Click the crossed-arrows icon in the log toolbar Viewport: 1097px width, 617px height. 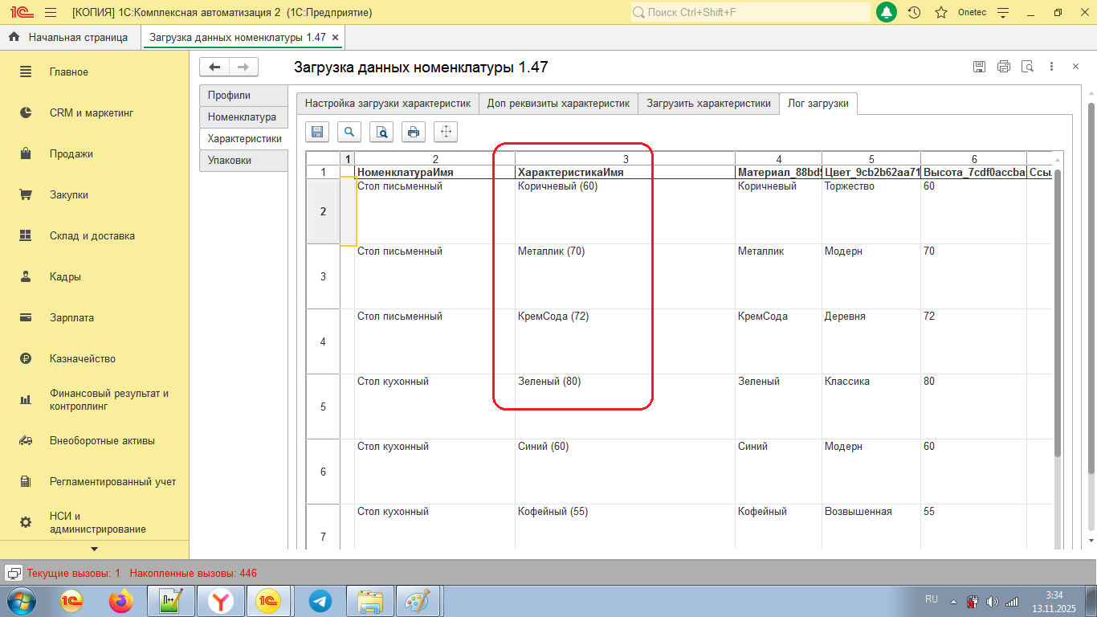pyautogui.click(x=446, y=132)
